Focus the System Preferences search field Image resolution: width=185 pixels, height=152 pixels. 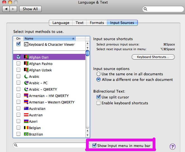click(163, 9)
